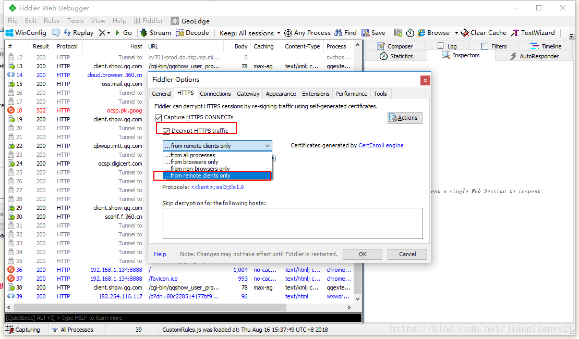The image size is (579, 339).
Task: Open the Appearance options tab
Action: 281,94
